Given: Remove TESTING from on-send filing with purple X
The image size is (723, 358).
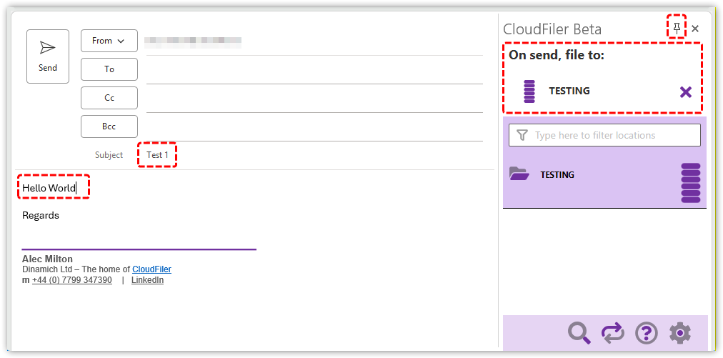Looking at the screenshot, I should coord(686,91).
